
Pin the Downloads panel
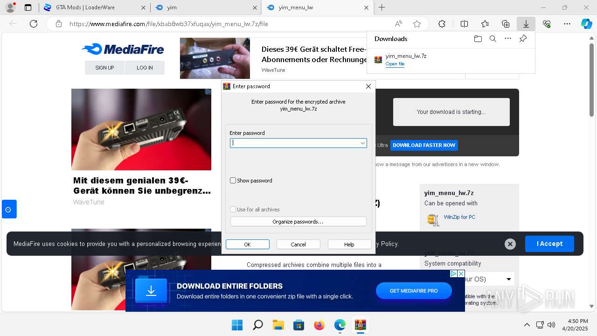[x=523, y=39]
